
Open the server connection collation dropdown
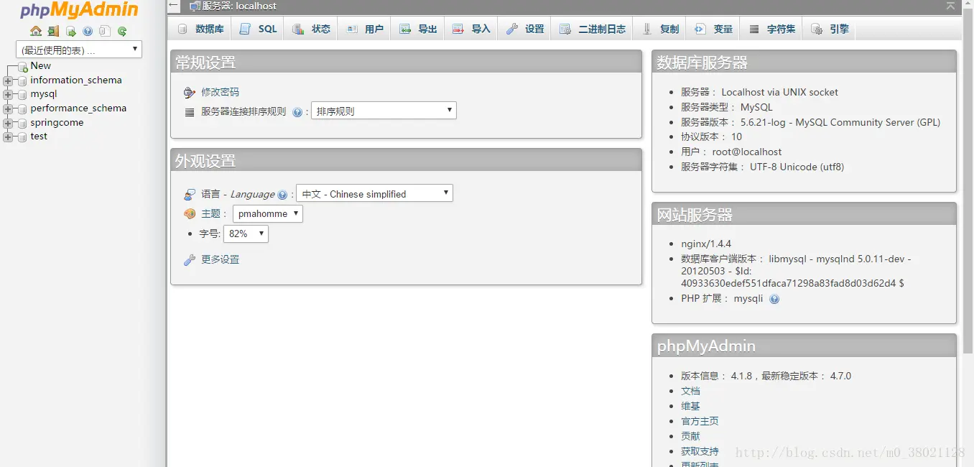click(x=384, y=111)
